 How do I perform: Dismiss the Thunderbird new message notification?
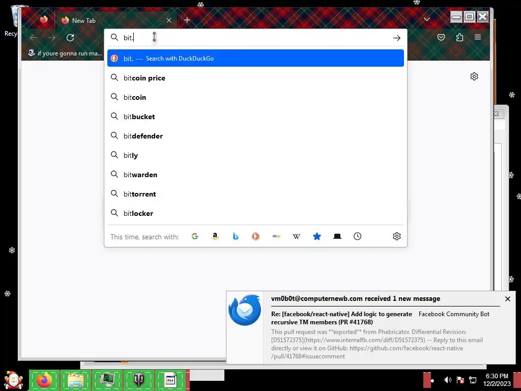(508, 299)
